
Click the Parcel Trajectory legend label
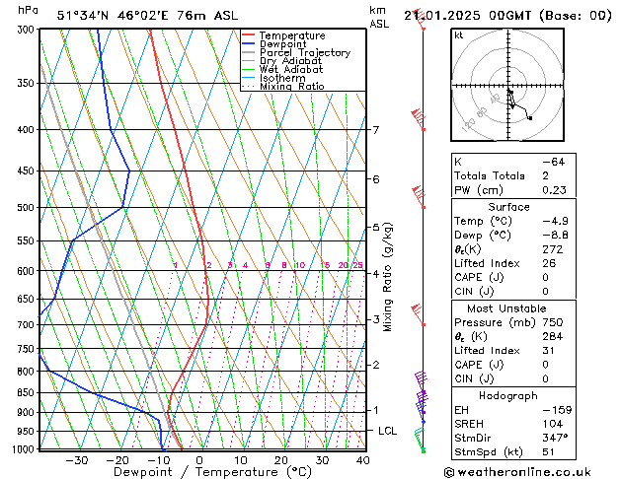[305, 52]
